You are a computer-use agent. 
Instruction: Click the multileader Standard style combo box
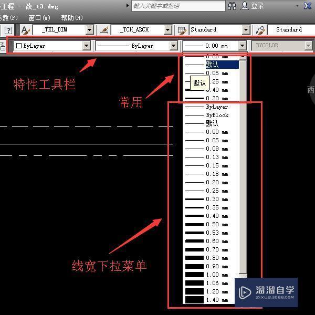(x=291, y=30)
